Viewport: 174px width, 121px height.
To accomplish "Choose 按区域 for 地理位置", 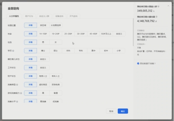I will click(43, 25).
